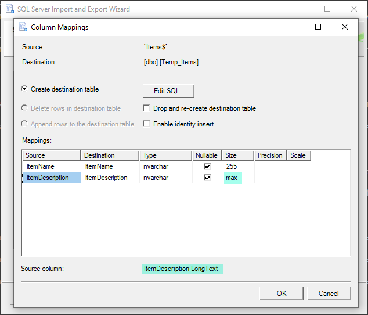Click the Size column header
This screenshot has height=315, width=368.
(x=238, y=155)
